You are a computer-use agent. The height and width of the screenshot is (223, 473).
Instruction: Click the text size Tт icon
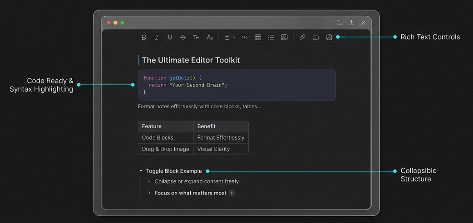pyautogui.click(x=196, y=38)
